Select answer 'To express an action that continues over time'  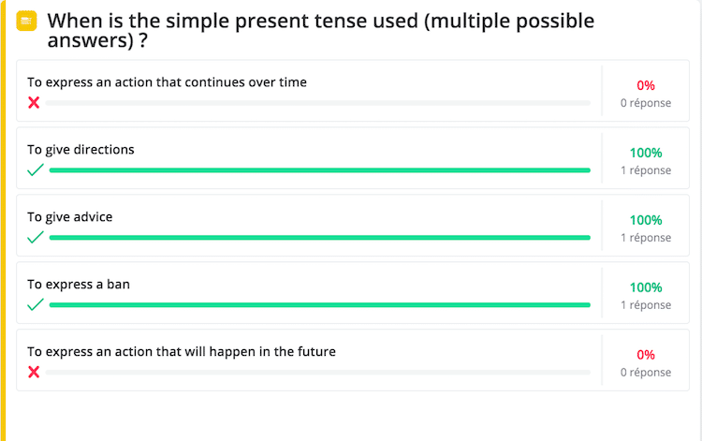167,82
